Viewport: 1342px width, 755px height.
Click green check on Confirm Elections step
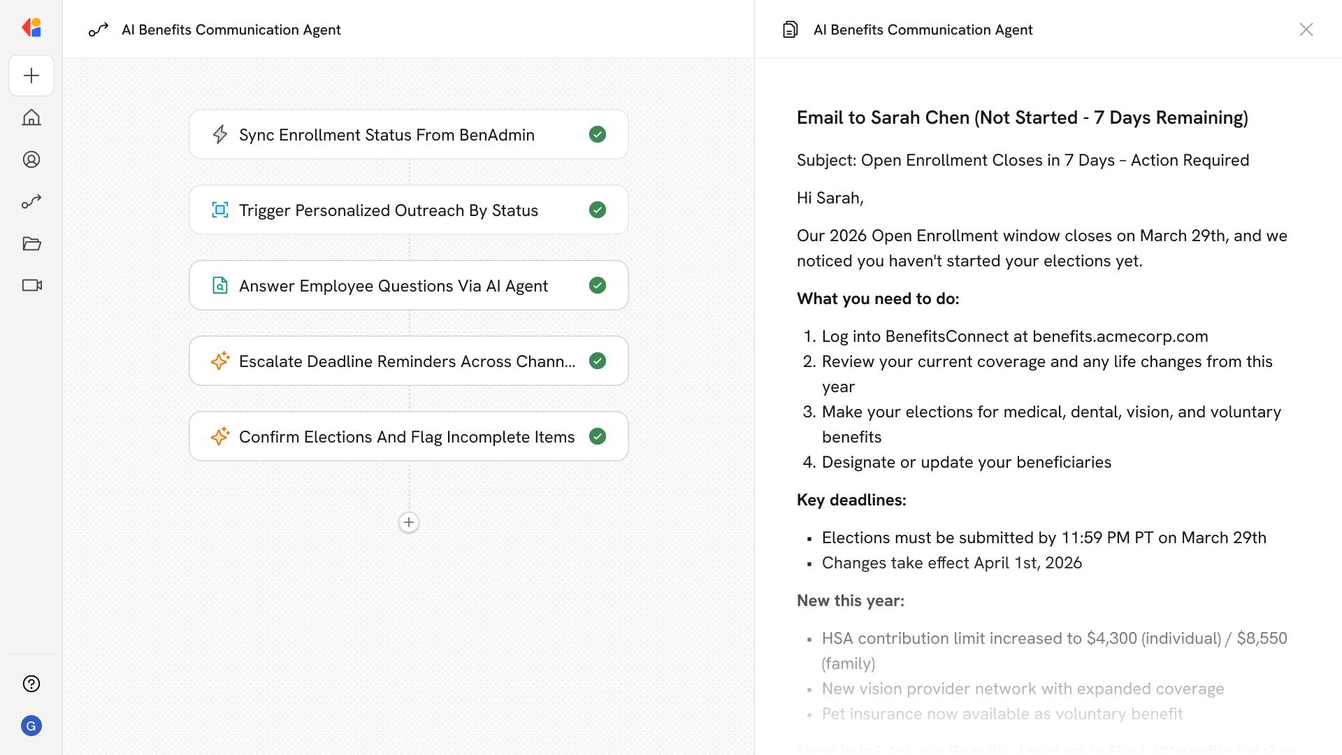click(597, 436)
